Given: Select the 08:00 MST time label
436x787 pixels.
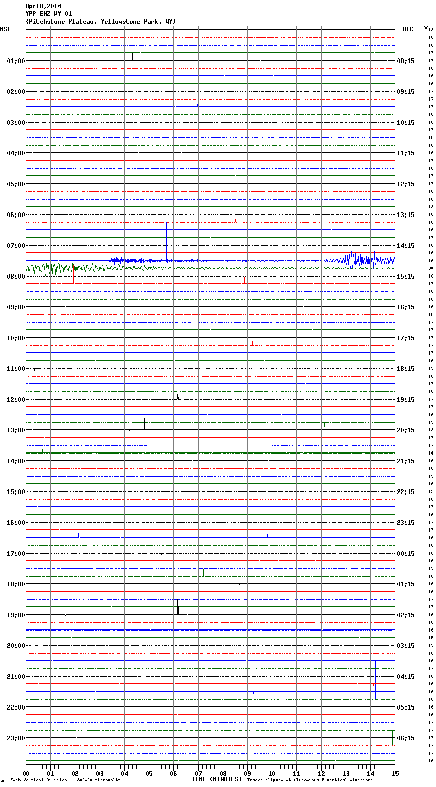Looking at the screenshot, I should coord(15,277).
